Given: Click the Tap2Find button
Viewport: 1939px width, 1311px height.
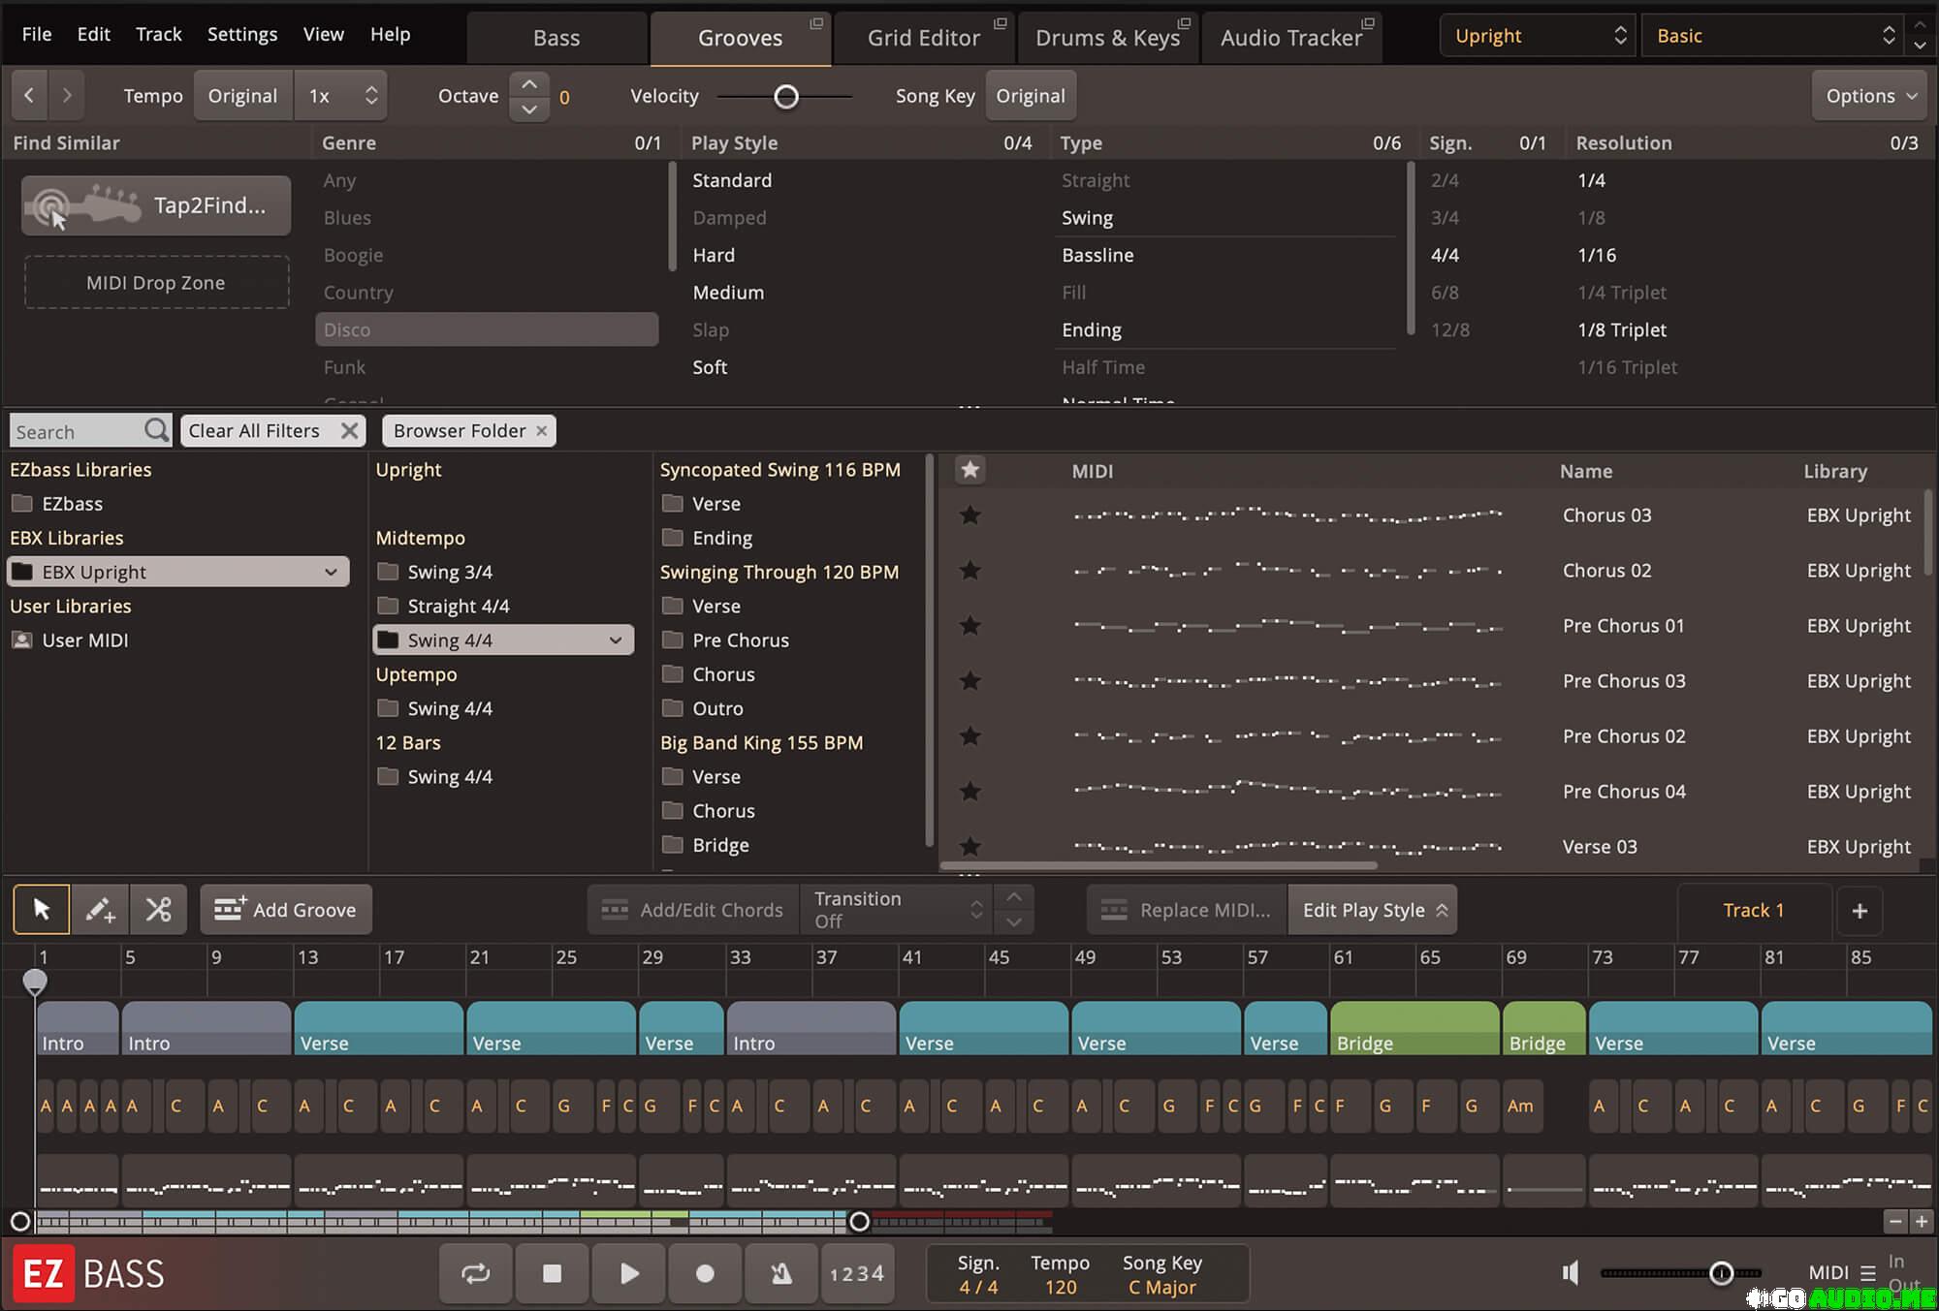Looking at the screenshot, I should (156, 205).
